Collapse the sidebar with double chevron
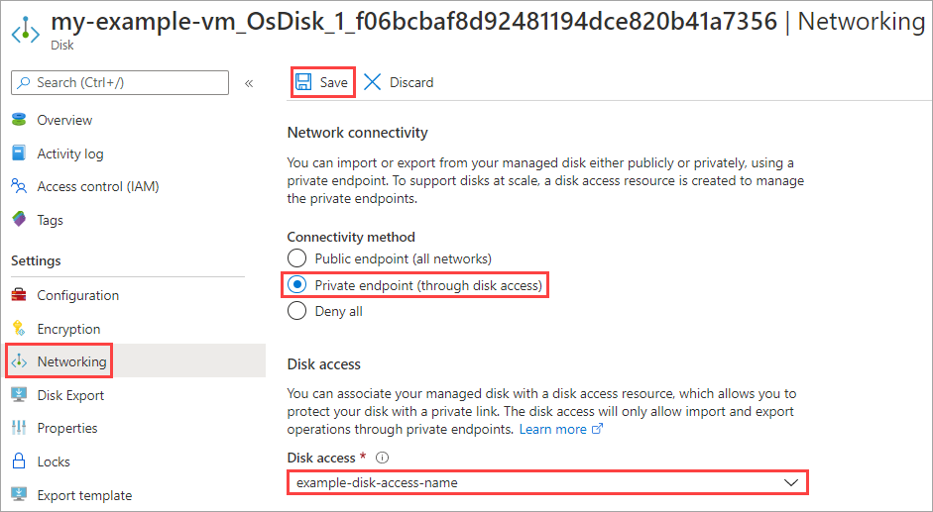Image resolution: width=933 pixels, height=512 pixels. pyautogui.click(x=249, y=83)
